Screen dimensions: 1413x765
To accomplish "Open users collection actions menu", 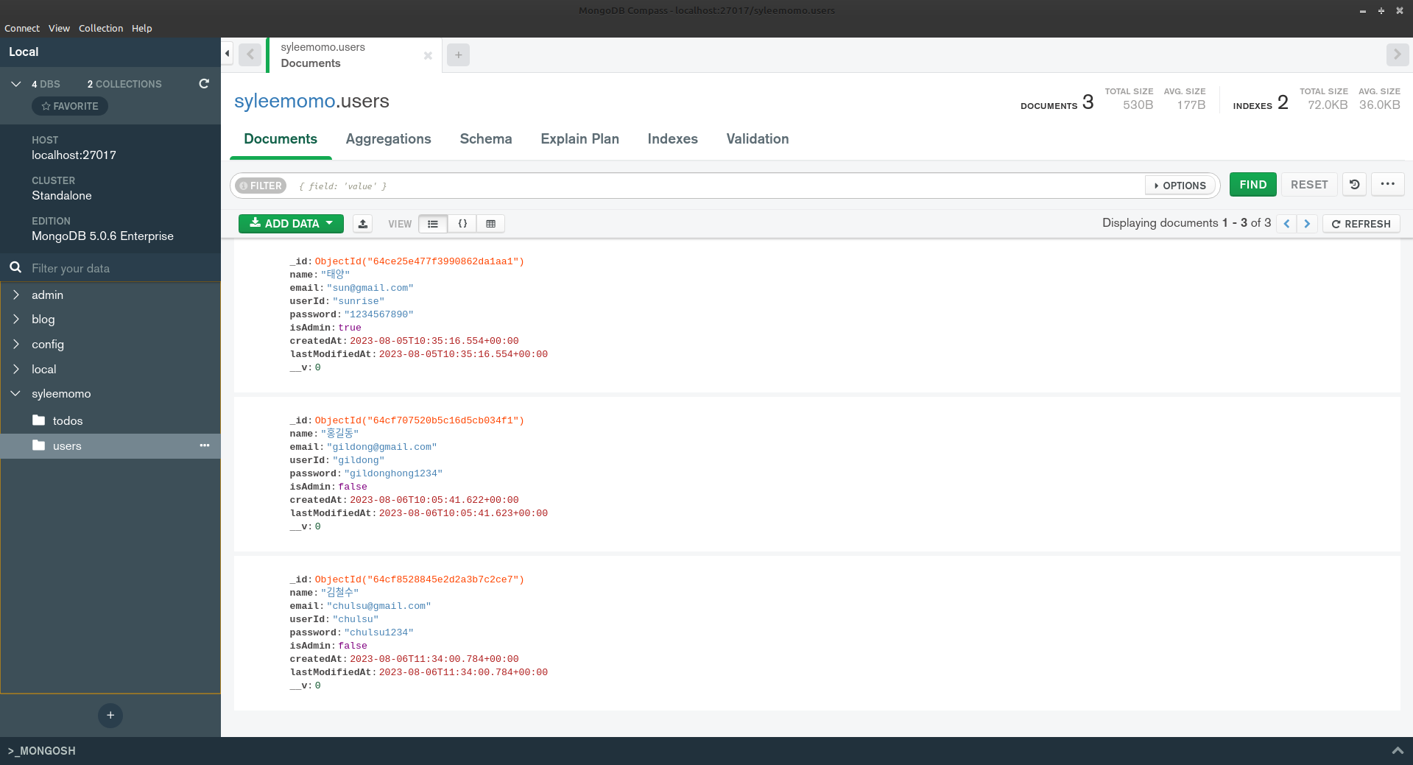I will [205, 445].
